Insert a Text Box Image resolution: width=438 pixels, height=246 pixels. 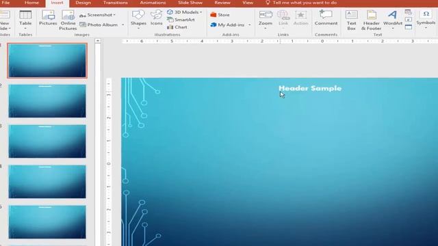[351, 20]
